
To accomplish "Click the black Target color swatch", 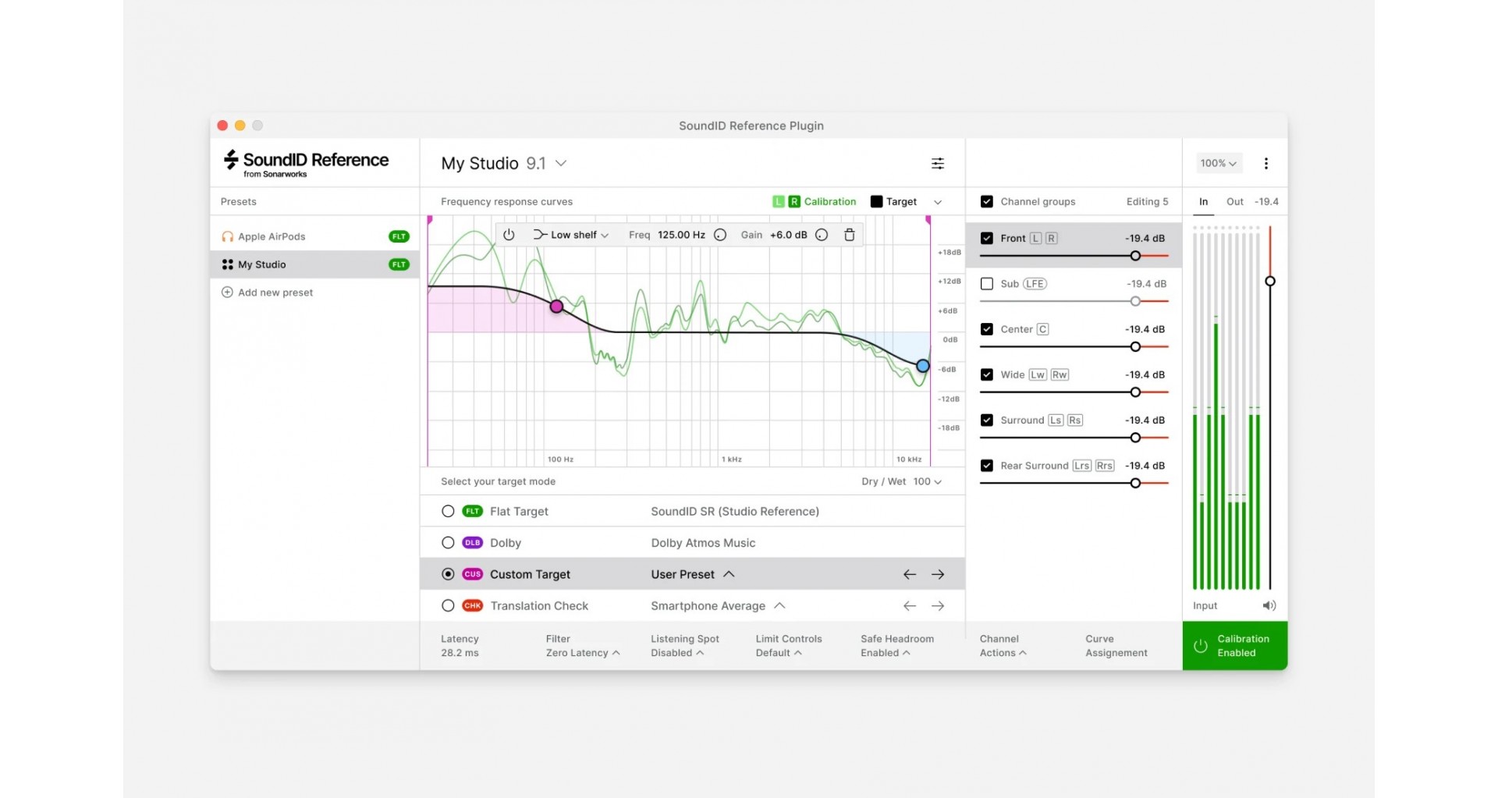I will pyautogui.click(x=876, y=201).
